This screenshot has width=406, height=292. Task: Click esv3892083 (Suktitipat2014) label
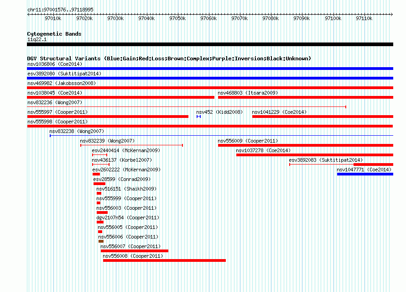pos(326,160)
